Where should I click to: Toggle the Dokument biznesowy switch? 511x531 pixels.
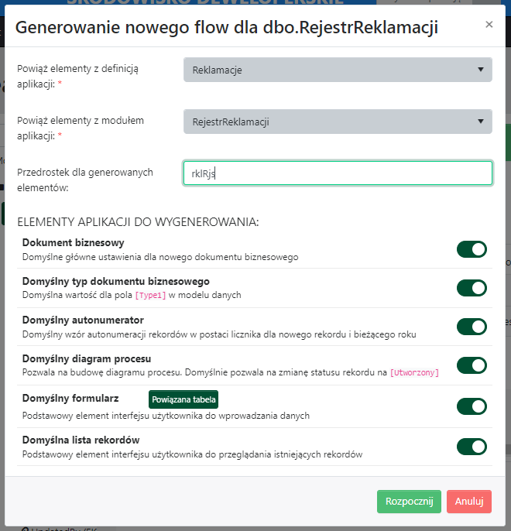point(472,249)
